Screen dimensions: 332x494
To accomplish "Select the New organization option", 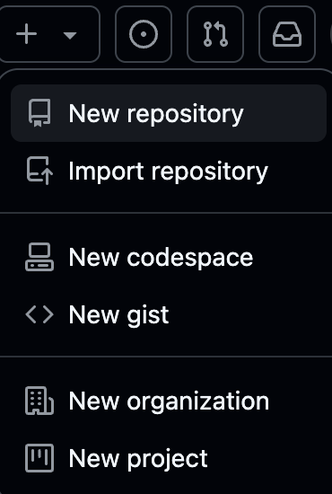I will (169, 401).
